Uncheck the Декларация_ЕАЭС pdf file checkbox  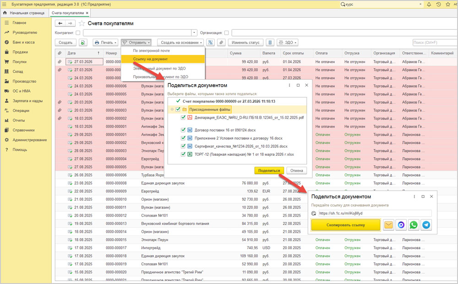click(183, 118)
